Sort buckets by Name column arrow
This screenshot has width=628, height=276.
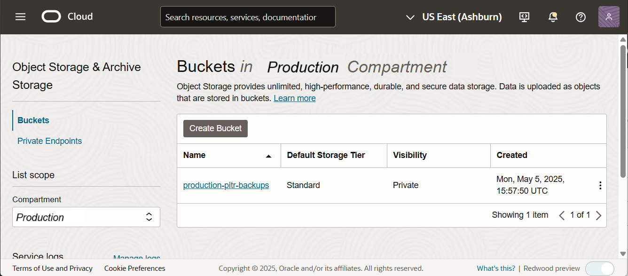pyautogui.click(x=268, y=156)
